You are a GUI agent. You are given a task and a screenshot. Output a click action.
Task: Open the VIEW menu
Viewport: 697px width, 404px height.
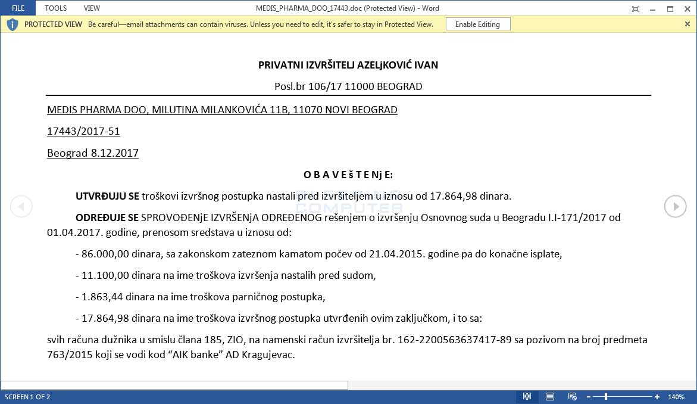[x=91, y=8]
